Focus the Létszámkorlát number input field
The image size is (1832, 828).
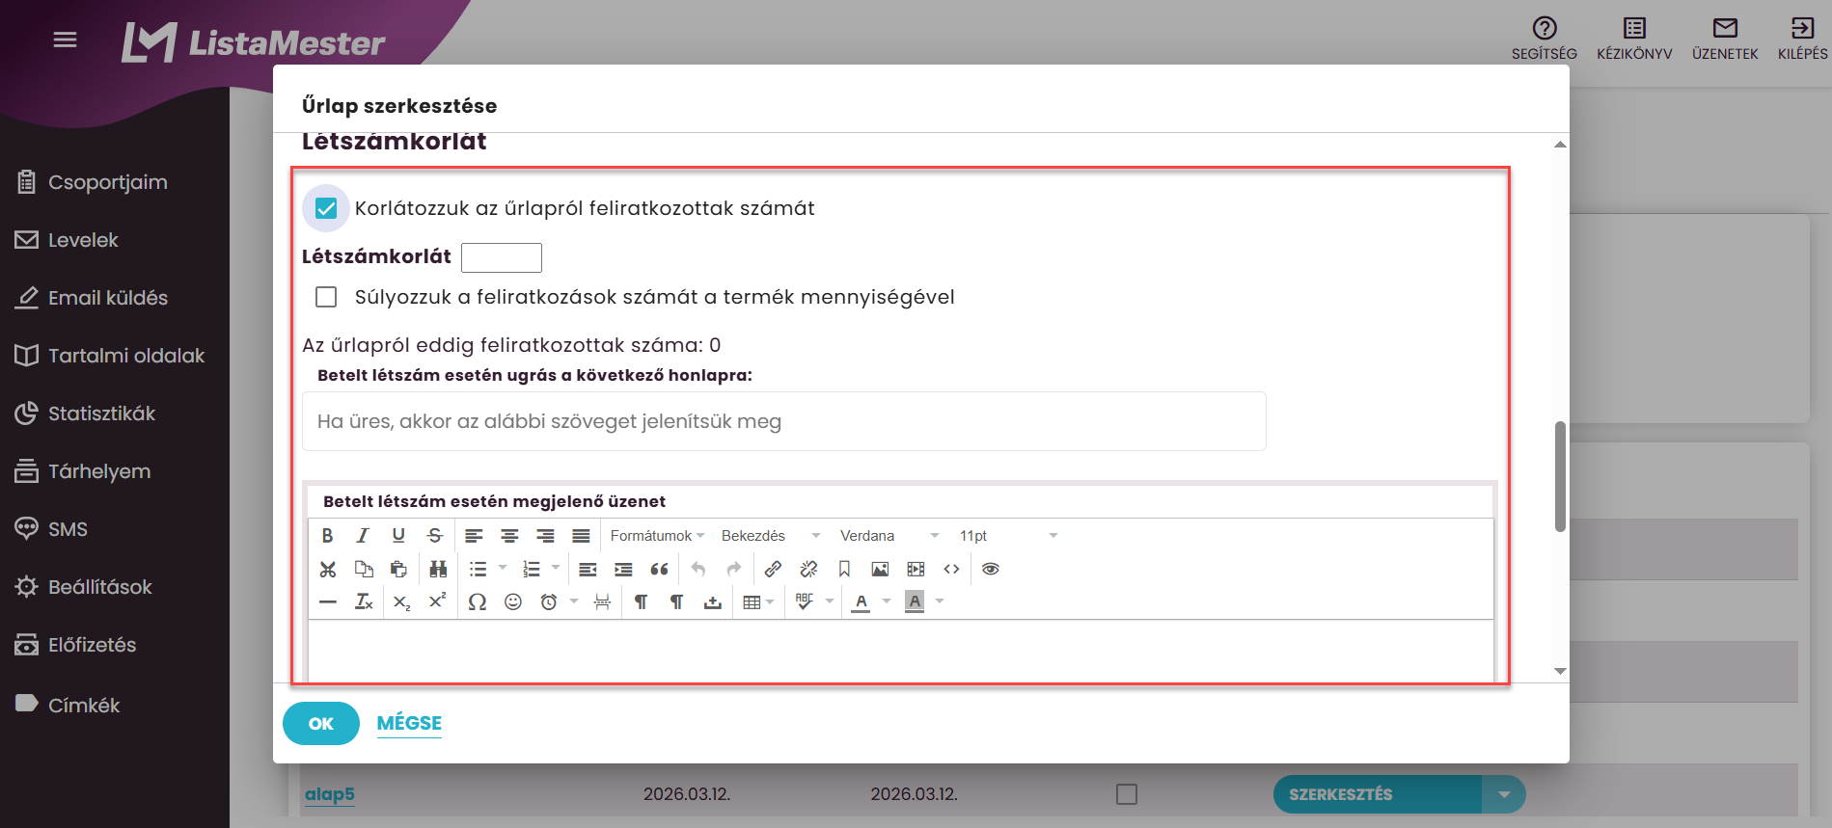pos(502,257)
